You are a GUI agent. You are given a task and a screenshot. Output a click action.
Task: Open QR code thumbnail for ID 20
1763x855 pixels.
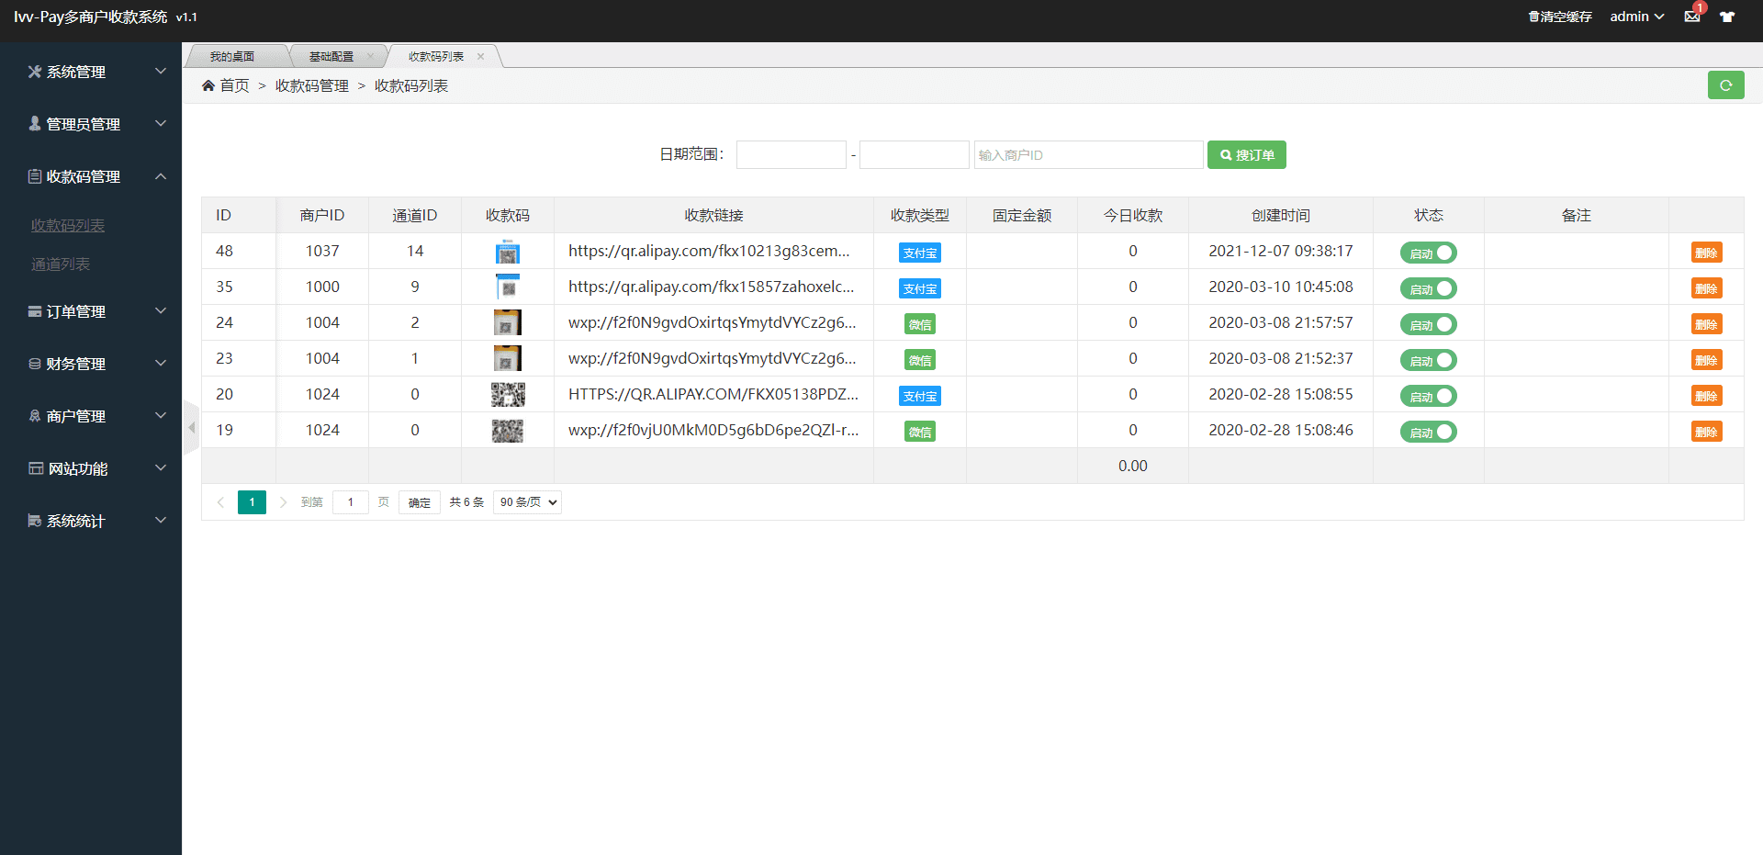point(507,395)
